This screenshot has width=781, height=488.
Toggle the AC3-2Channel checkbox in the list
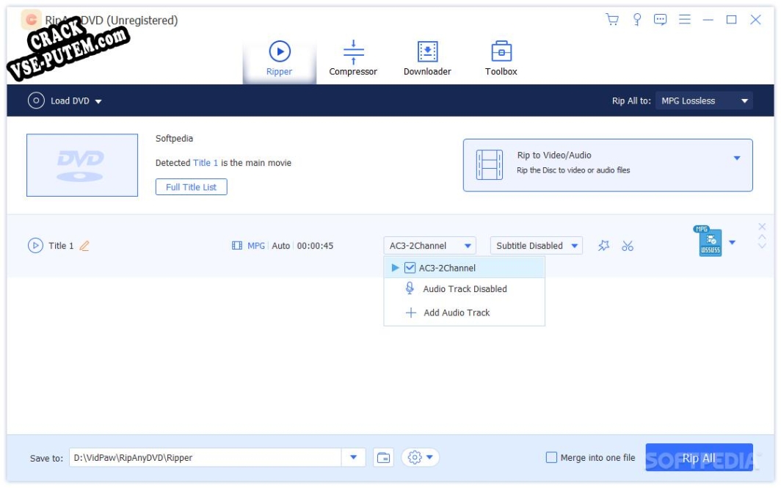pos(410,268)
